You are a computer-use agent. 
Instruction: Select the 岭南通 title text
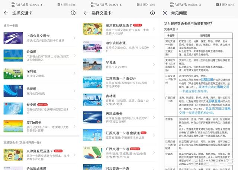(x=31, y=52)
